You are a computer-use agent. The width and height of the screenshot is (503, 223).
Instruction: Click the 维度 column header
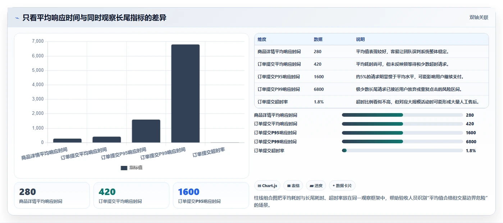[262, 40]
